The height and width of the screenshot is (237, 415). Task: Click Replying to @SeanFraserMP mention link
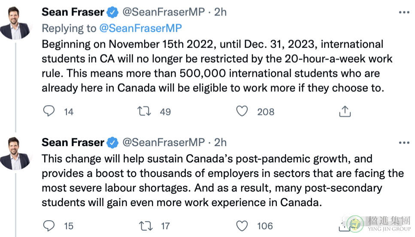coord(140,28)
